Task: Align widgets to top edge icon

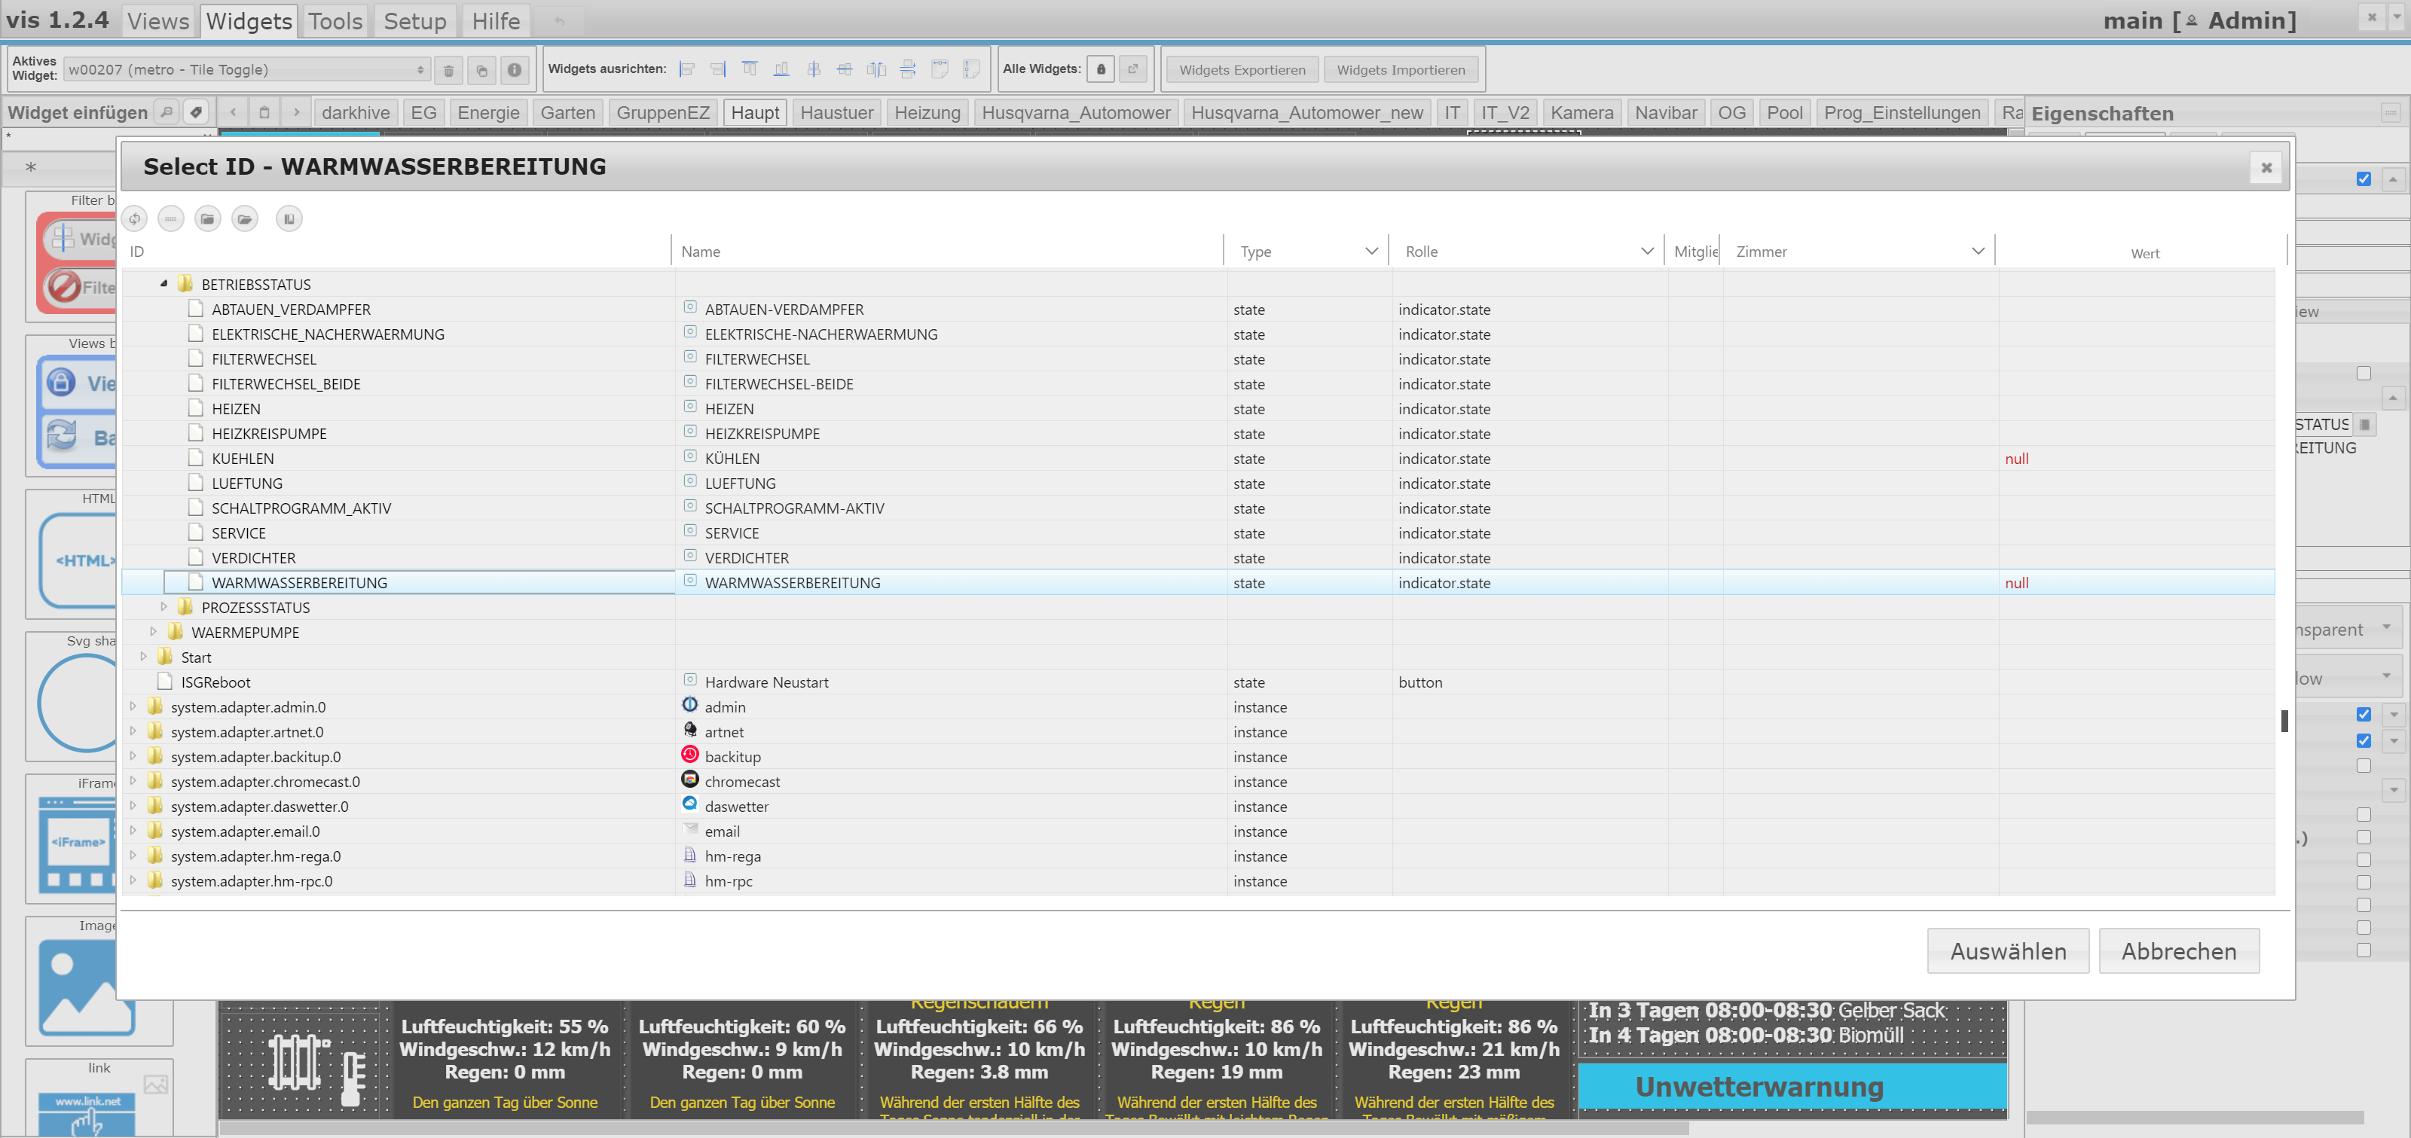Action: [750, 69]
